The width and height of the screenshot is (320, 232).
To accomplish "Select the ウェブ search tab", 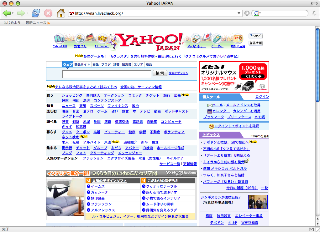I will point(68,64).
